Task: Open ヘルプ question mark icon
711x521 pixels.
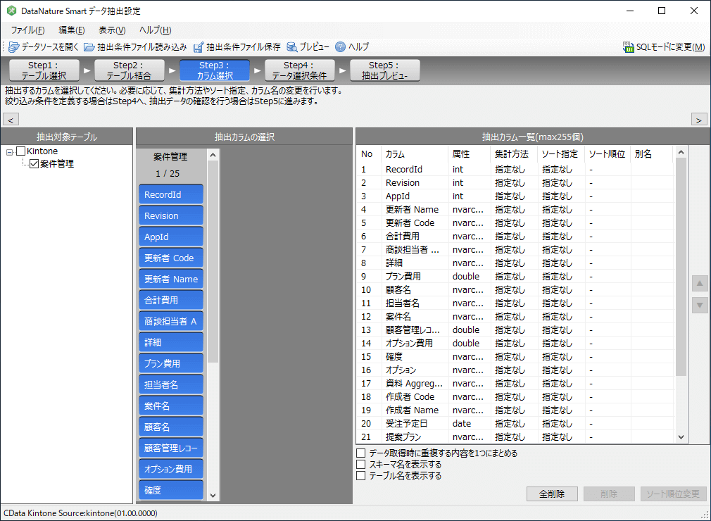Action: [x=340, y=46]
